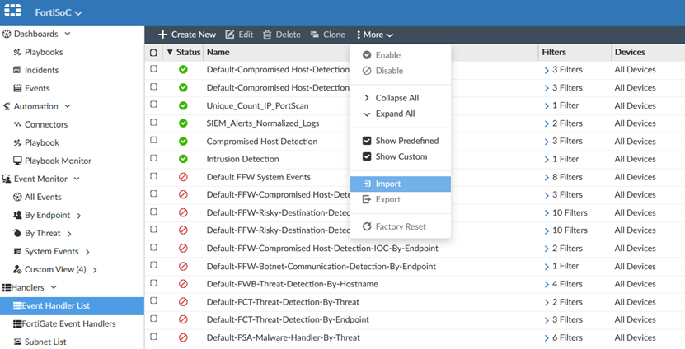The height and width of the screenshot is (349, 685).
Task: Collapse the Dashboards section
Action: 68,34
